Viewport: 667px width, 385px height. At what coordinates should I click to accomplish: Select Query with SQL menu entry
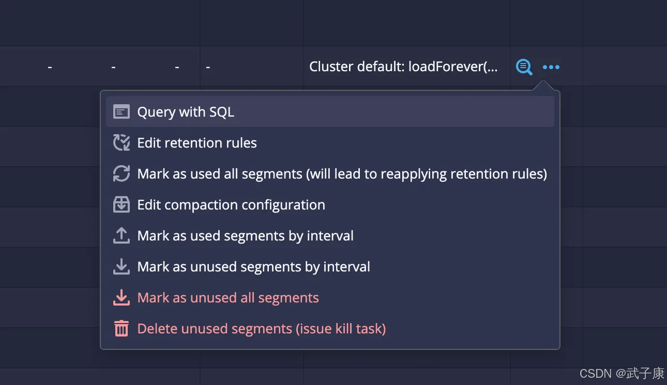click(x=186, y=112)
